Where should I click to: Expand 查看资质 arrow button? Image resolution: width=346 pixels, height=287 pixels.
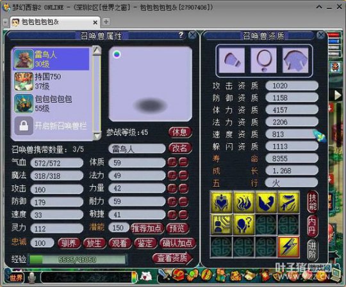click(172, 258)
